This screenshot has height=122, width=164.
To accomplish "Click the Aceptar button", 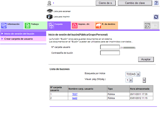I will 146,59.
